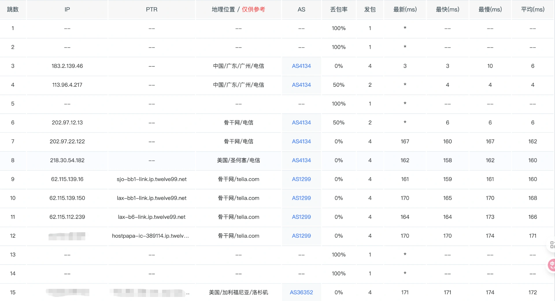The image size is (555, 301).
Task: Click truncated PTR hostpapa-ic-389114
Action: click(x=150, y=236)
